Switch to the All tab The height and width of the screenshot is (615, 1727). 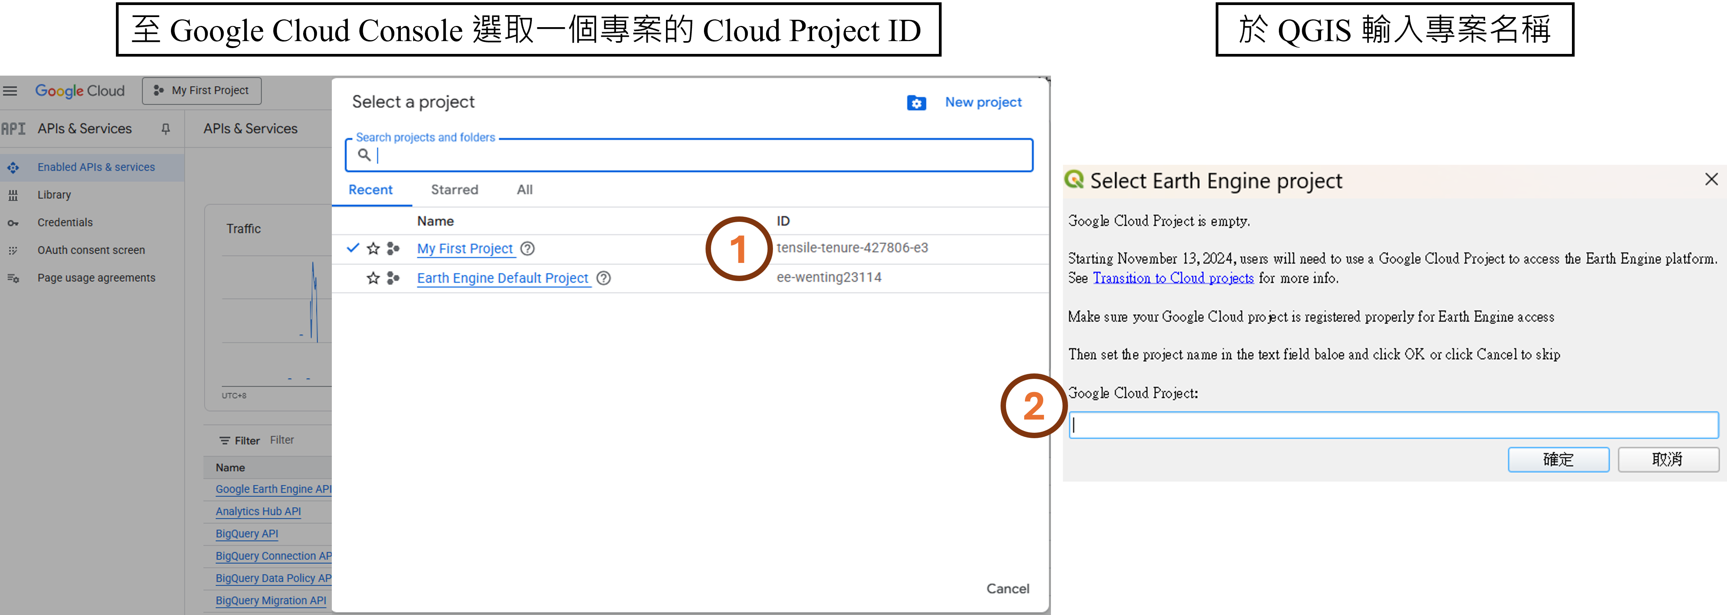[x=525, y=190]
